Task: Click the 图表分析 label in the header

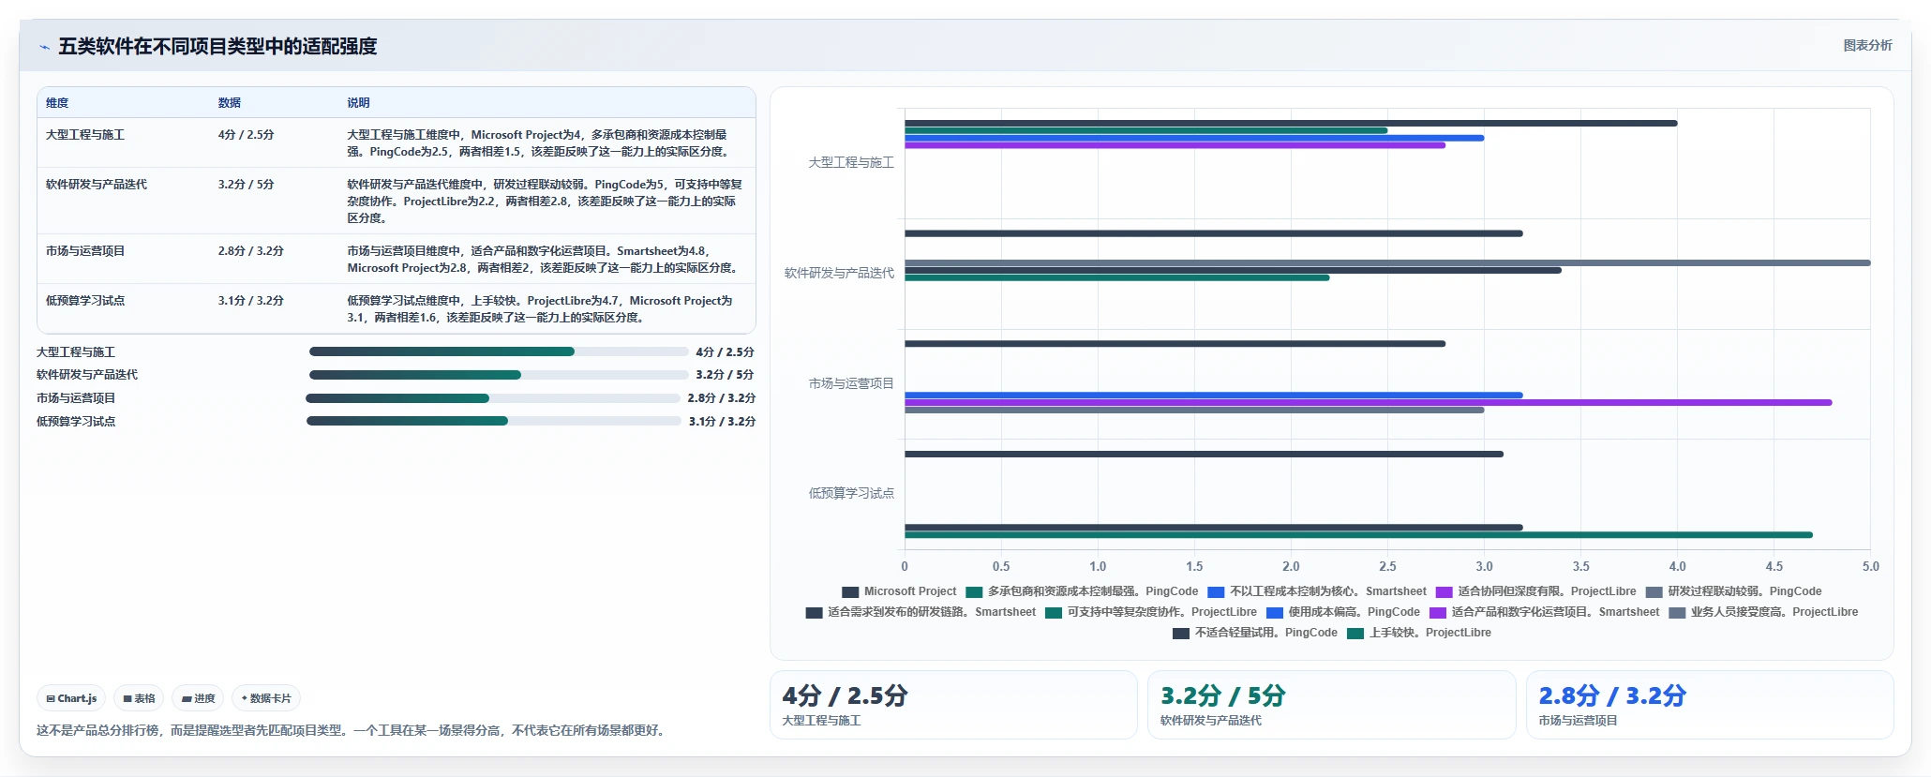Action: [1867, 45]
